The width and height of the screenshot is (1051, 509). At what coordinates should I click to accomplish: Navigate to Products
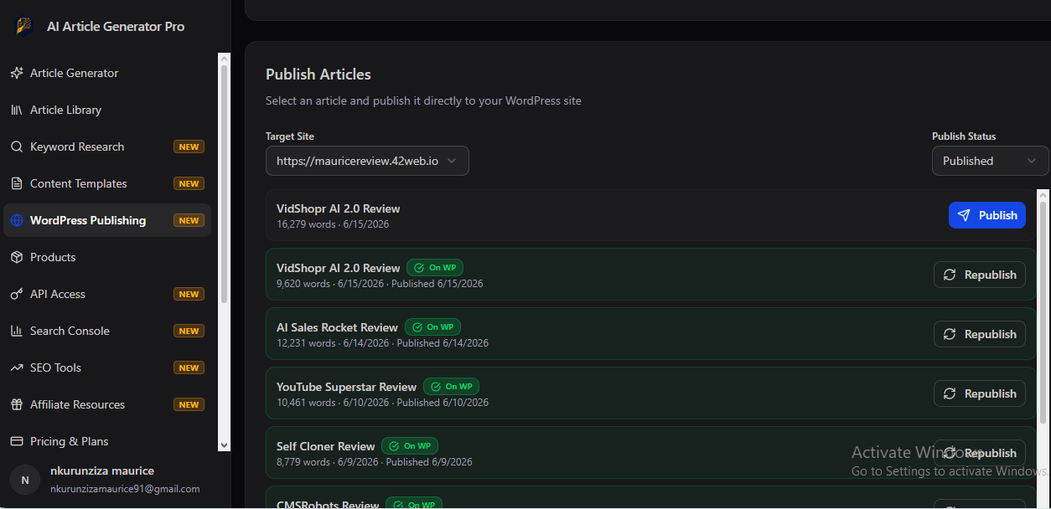point(107,257)
